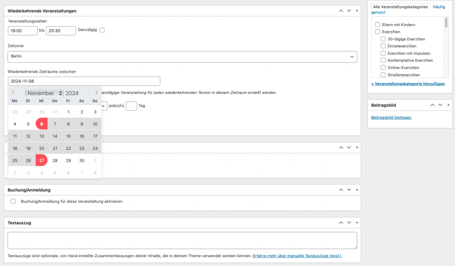Screen dimensions: 455x266
Task: Click Veranstaltungskategorie hinzufügen link
Action: (408, 83)
